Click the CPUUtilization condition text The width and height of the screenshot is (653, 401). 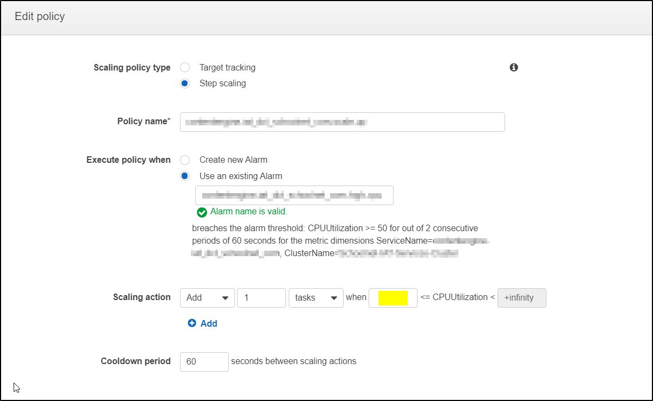click(x=458, y=297)
